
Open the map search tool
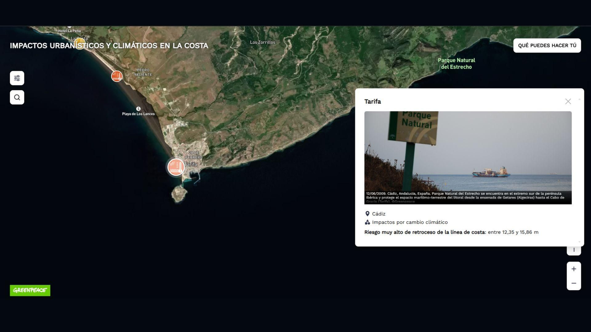point(17,97)
